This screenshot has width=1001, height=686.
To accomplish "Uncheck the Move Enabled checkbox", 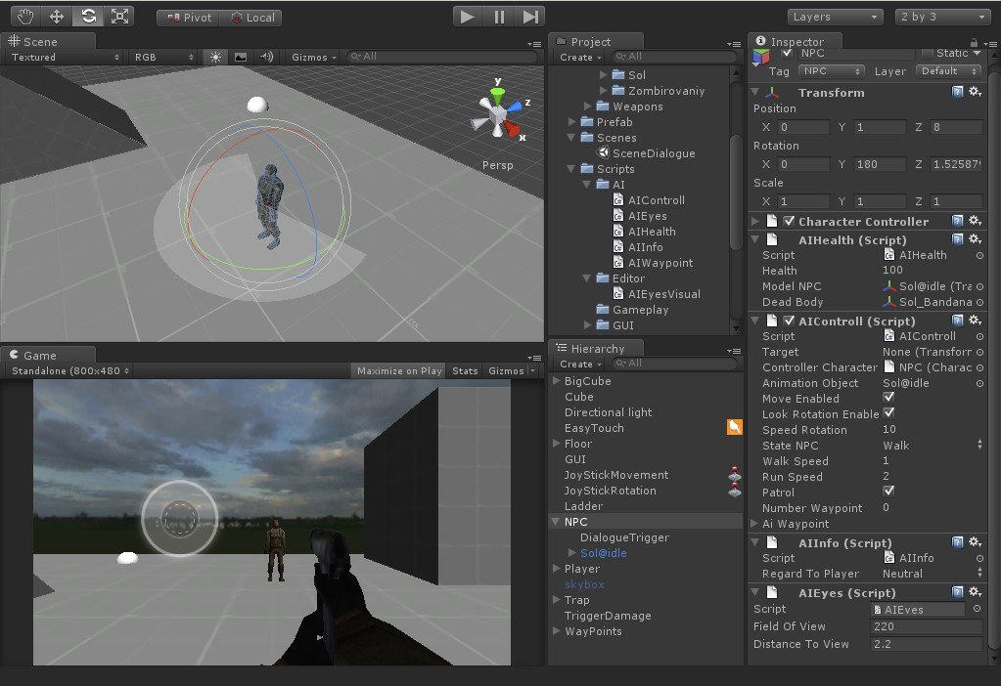I will click(888, 398).
